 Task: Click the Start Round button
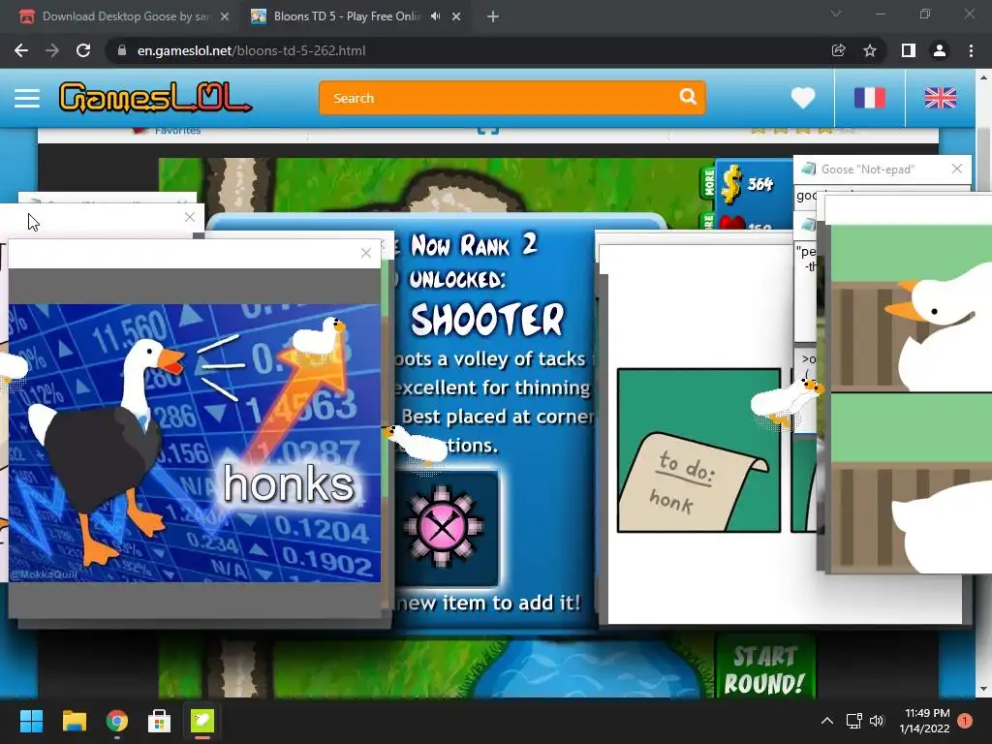click(764, 669)
